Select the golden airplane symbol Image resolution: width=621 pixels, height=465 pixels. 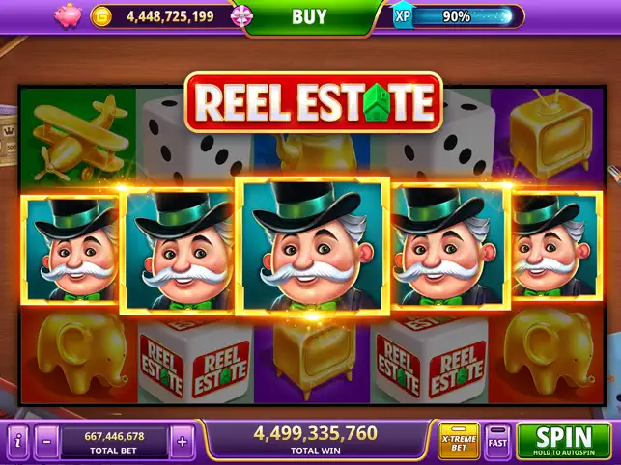tap(77, 137)
